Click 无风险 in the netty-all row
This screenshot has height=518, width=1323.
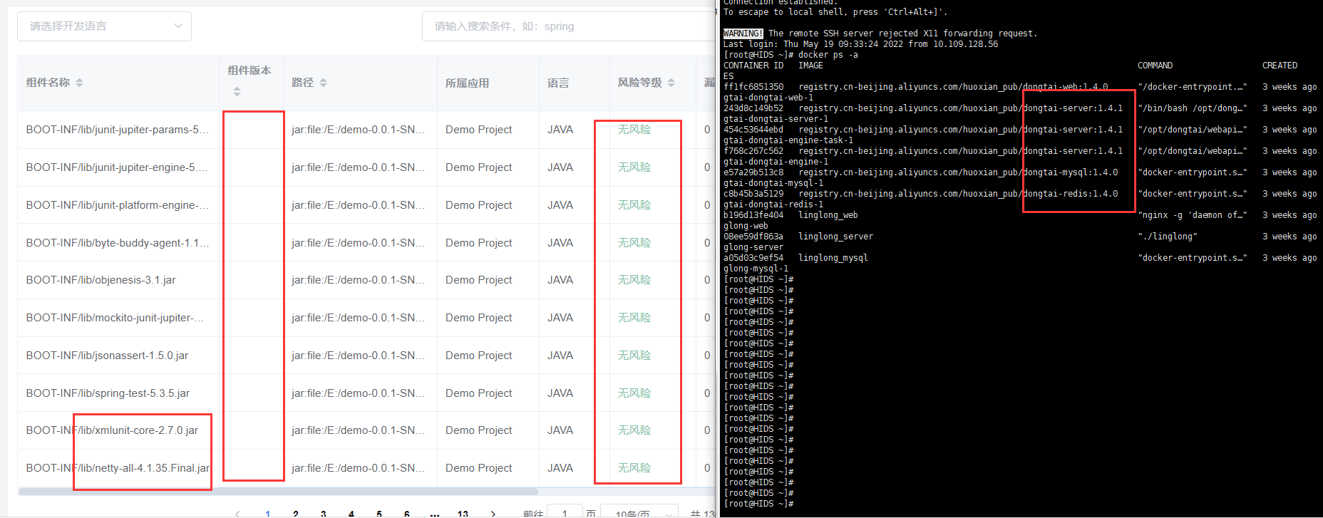tap(634, 468)
